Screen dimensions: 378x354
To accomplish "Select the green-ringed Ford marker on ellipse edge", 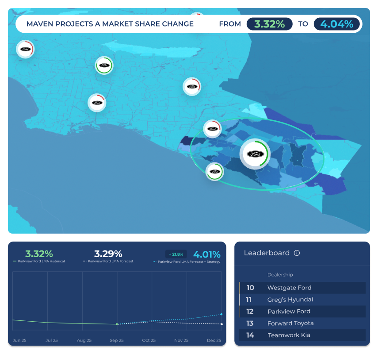I will (215, 171).
